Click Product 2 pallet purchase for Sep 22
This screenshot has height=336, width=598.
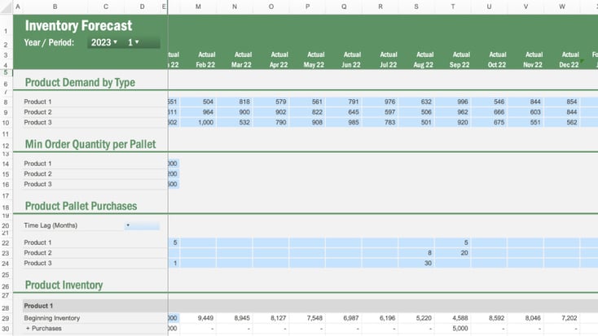tap(453, 253)
